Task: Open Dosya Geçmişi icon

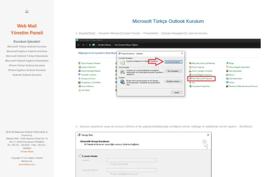Action: (190, 67)
